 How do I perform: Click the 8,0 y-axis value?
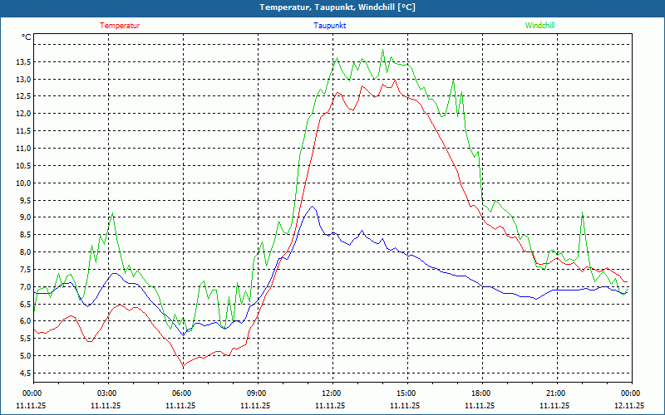coord(25,252)
